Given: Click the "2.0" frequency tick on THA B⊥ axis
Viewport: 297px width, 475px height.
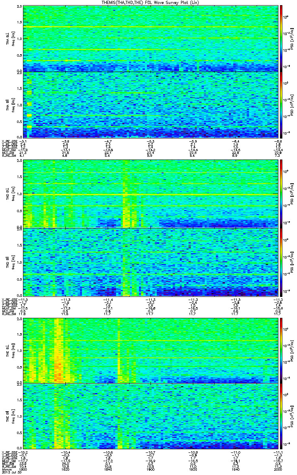Looking at the screenshot, I should point(20,7).
